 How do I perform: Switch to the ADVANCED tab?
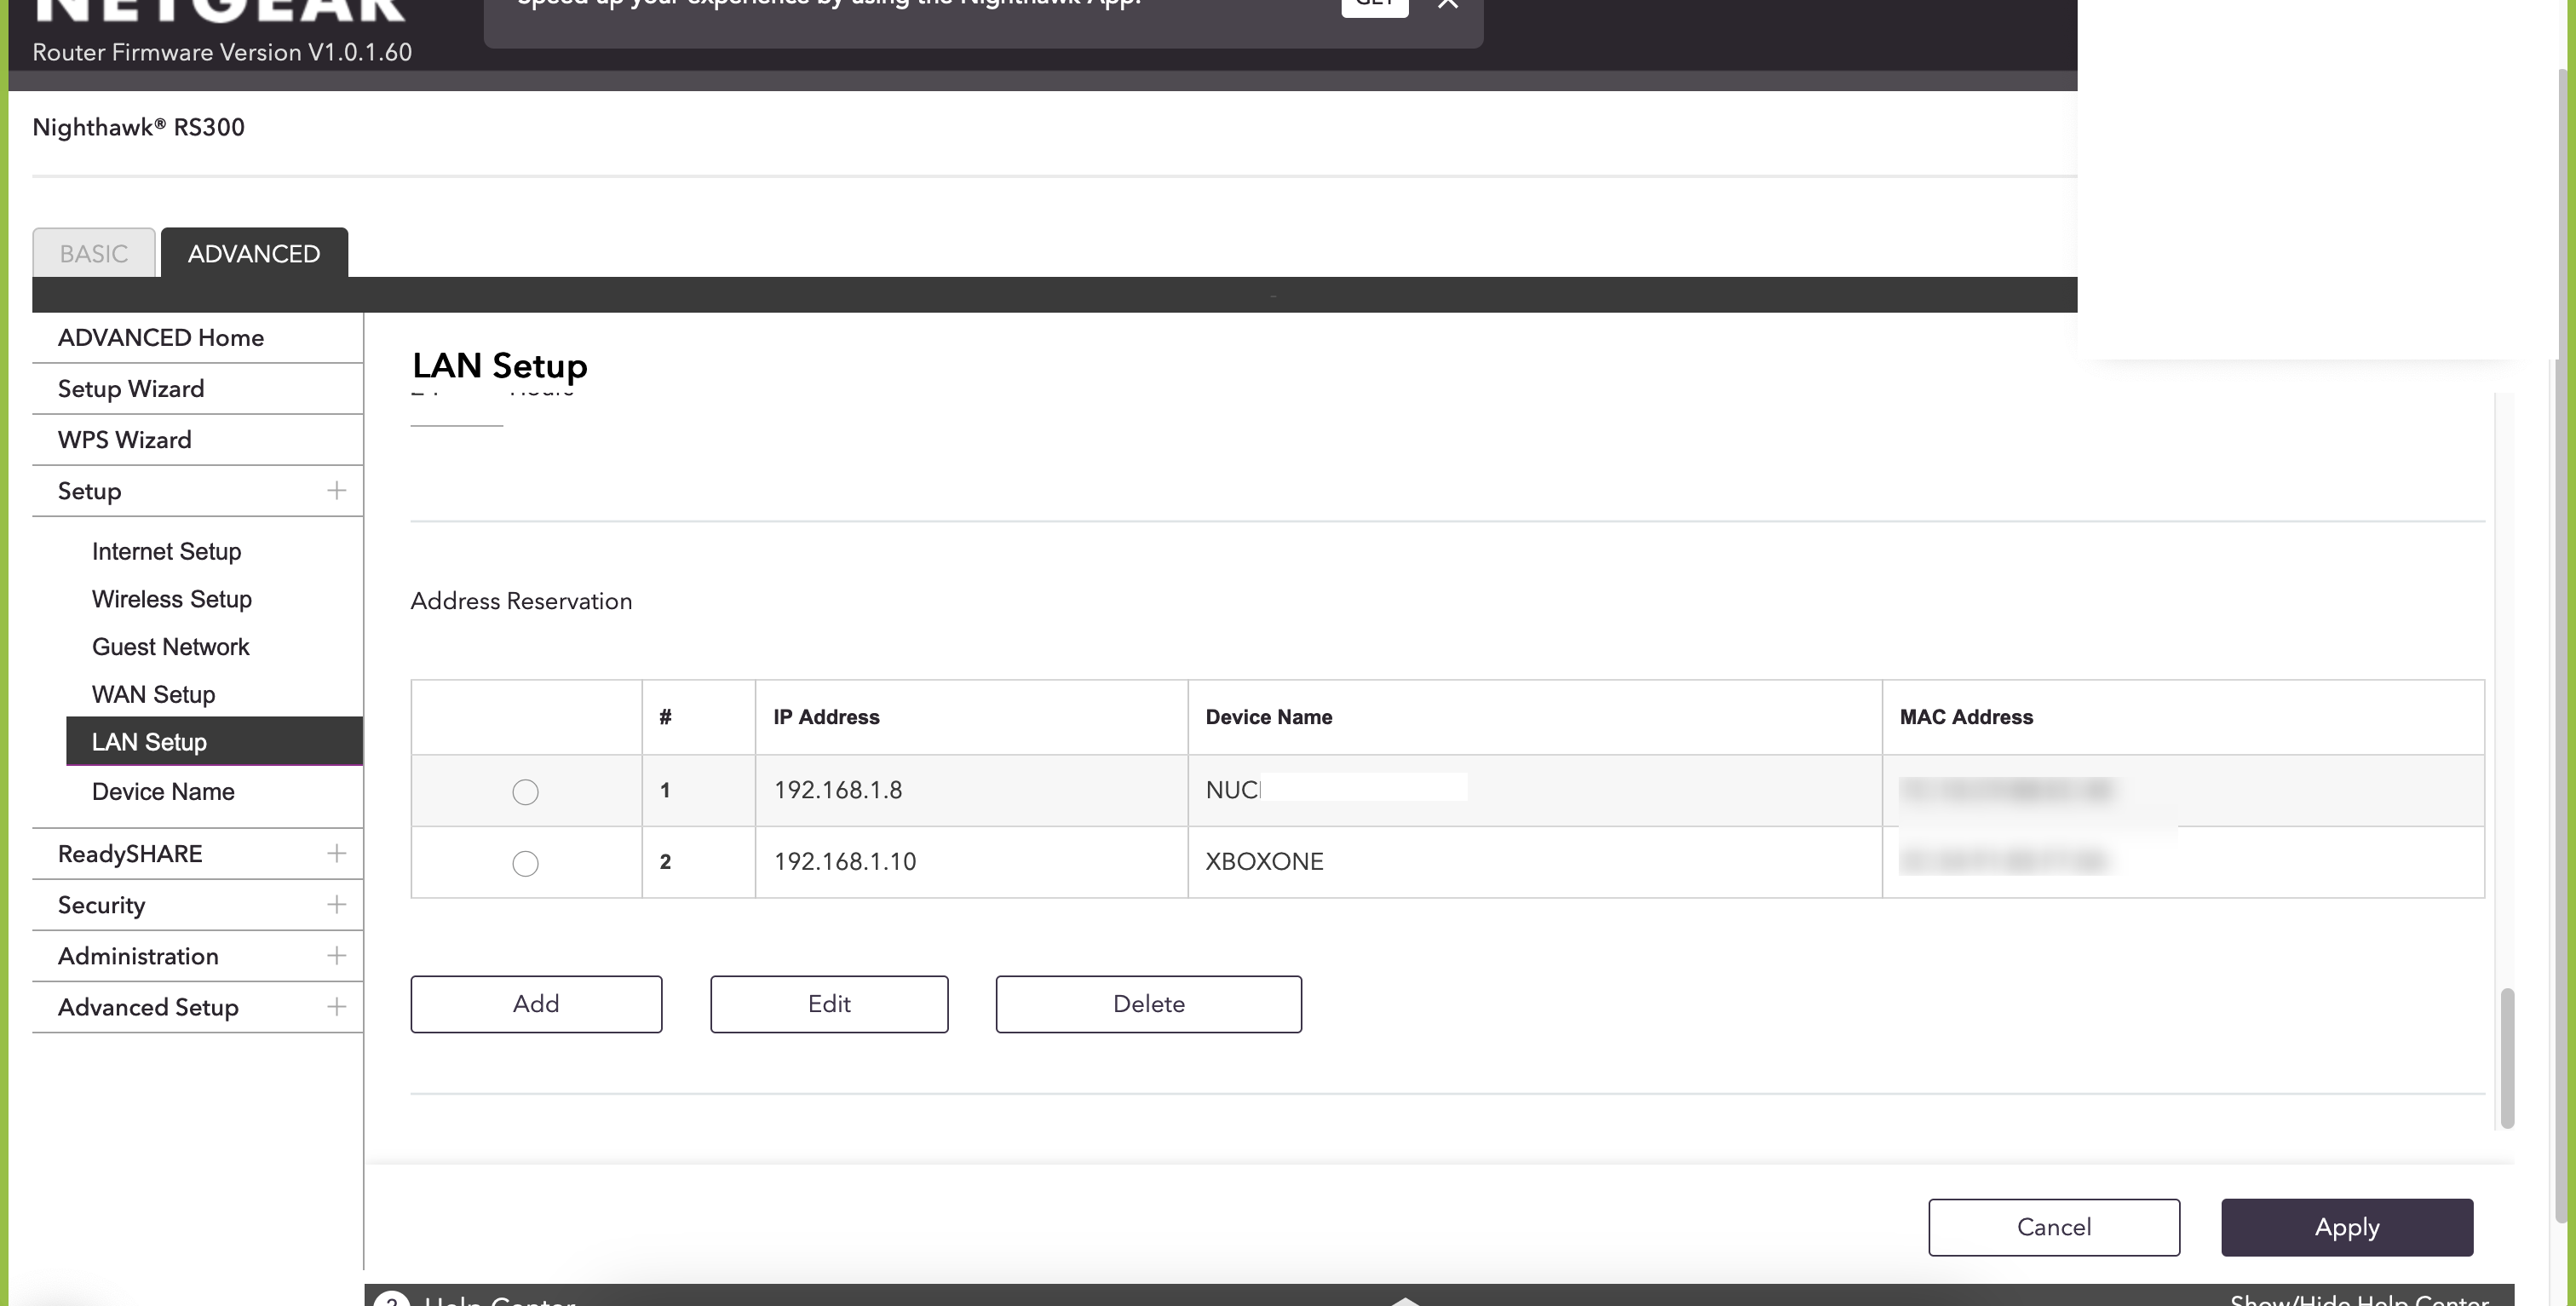point(254,254)
